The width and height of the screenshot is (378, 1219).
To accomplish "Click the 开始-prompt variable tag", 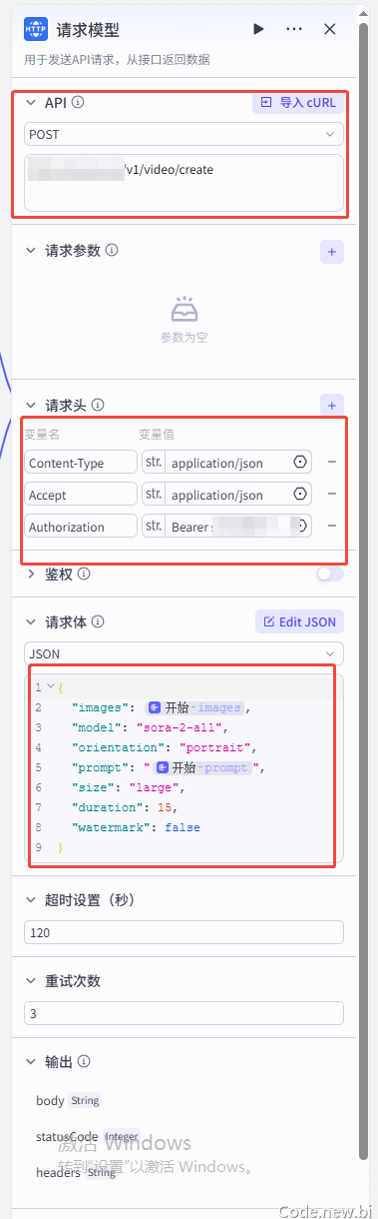I will point(203,767).
